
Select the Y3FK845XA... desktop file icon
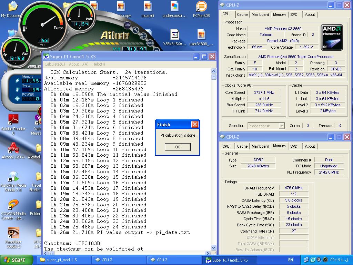[174, 38]
